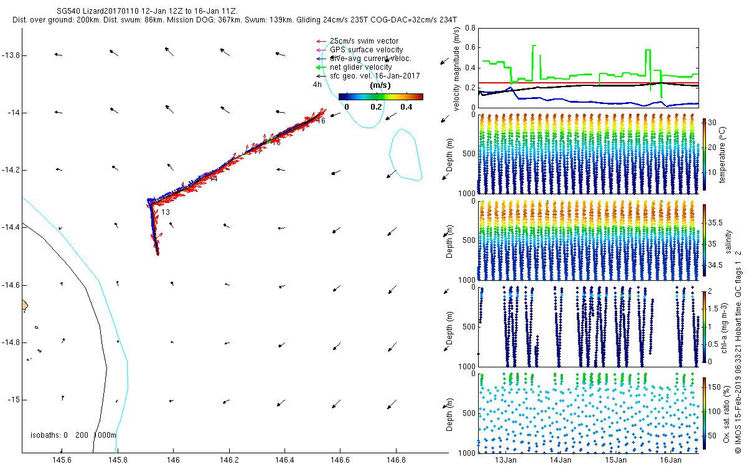Click the chl-a colorbar

point(704,326)
